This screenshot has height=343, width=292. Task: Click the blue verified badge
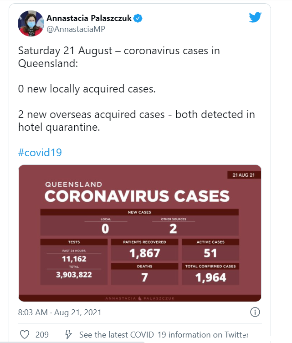coord(138,18)
